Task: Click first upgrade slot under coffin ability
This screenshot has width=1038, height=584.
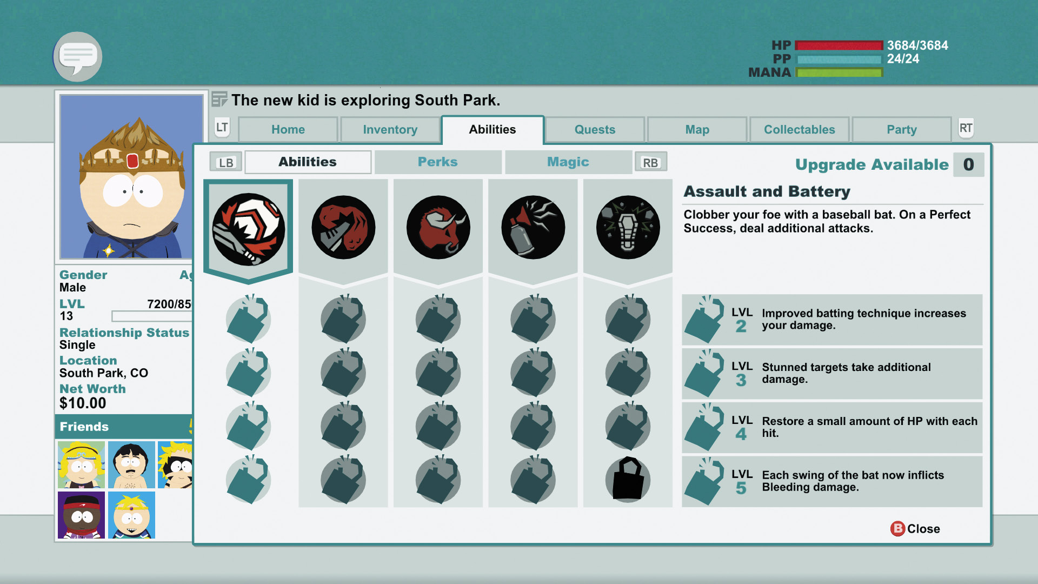Action: pos(628,319)
